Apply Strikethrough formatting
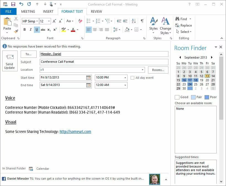 (x=43, y=30)
